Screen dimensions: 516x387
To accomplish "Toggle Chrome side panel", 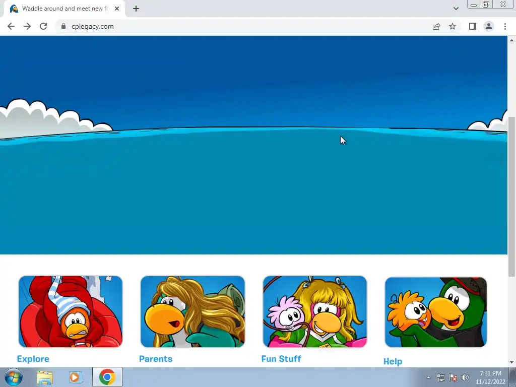I will [473, 26].
